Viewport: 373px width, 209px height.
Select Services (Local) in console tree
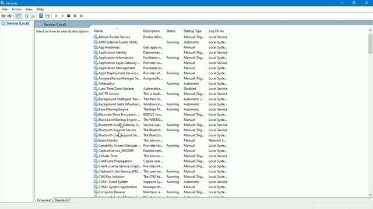(x=18, y=23)
